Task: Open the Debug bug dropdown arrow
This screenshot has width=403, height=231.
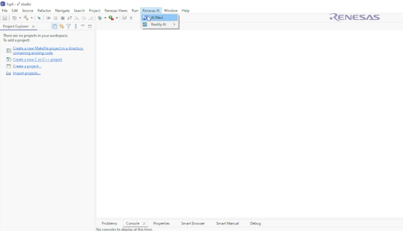Action: [x=105, y=18]
